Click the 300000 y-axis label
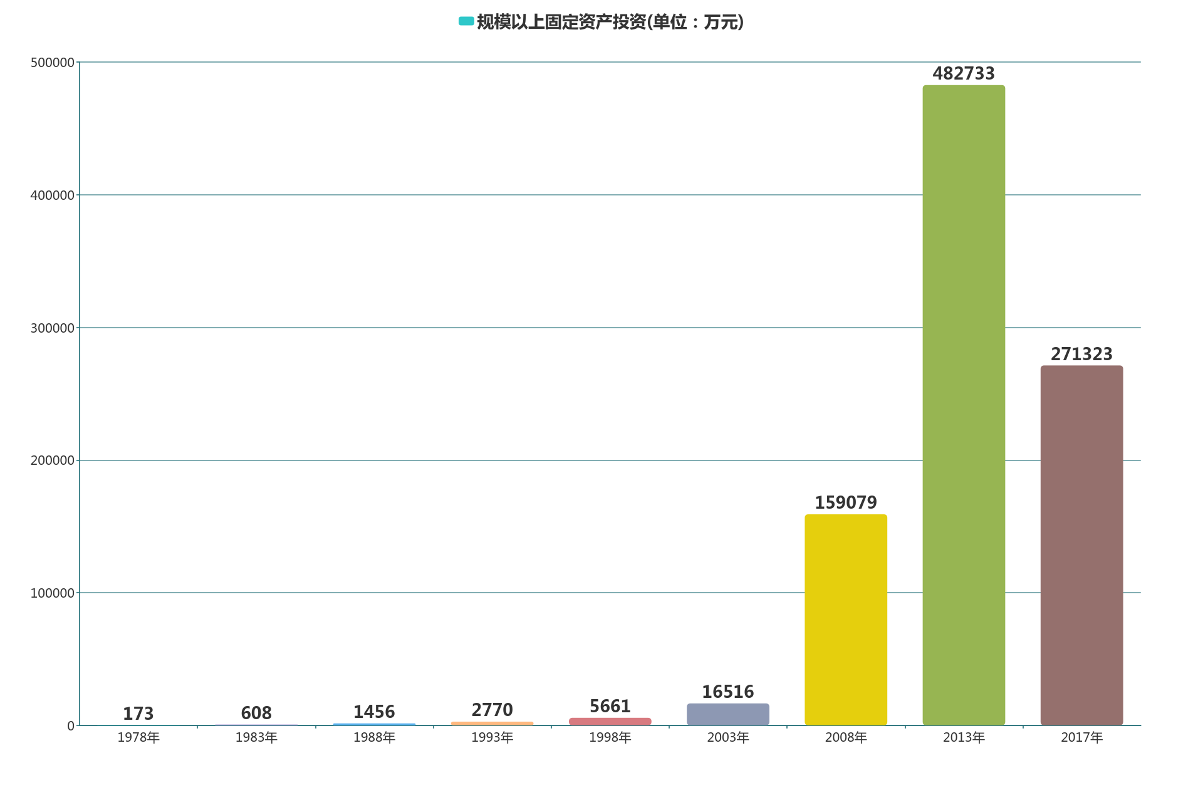Image resolution: width=1203 pixels, height=805 pixels. click(x=52, y=328)
